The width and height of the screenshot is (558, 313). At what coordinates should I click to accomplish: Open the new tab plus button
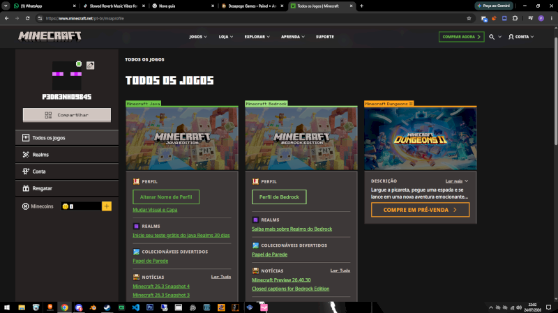[361, 6]
